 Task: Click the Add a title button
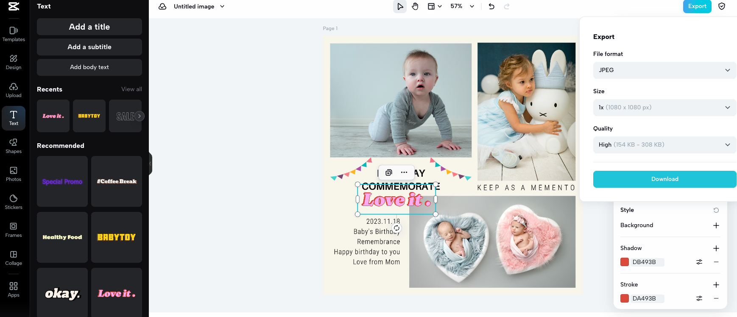tap(89, 27)
